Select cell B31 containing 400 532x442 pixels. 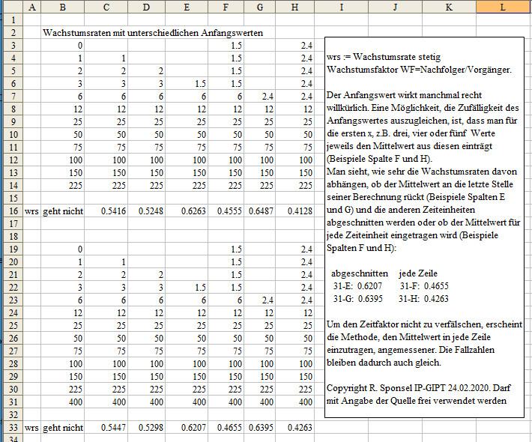tap(63, 402)
